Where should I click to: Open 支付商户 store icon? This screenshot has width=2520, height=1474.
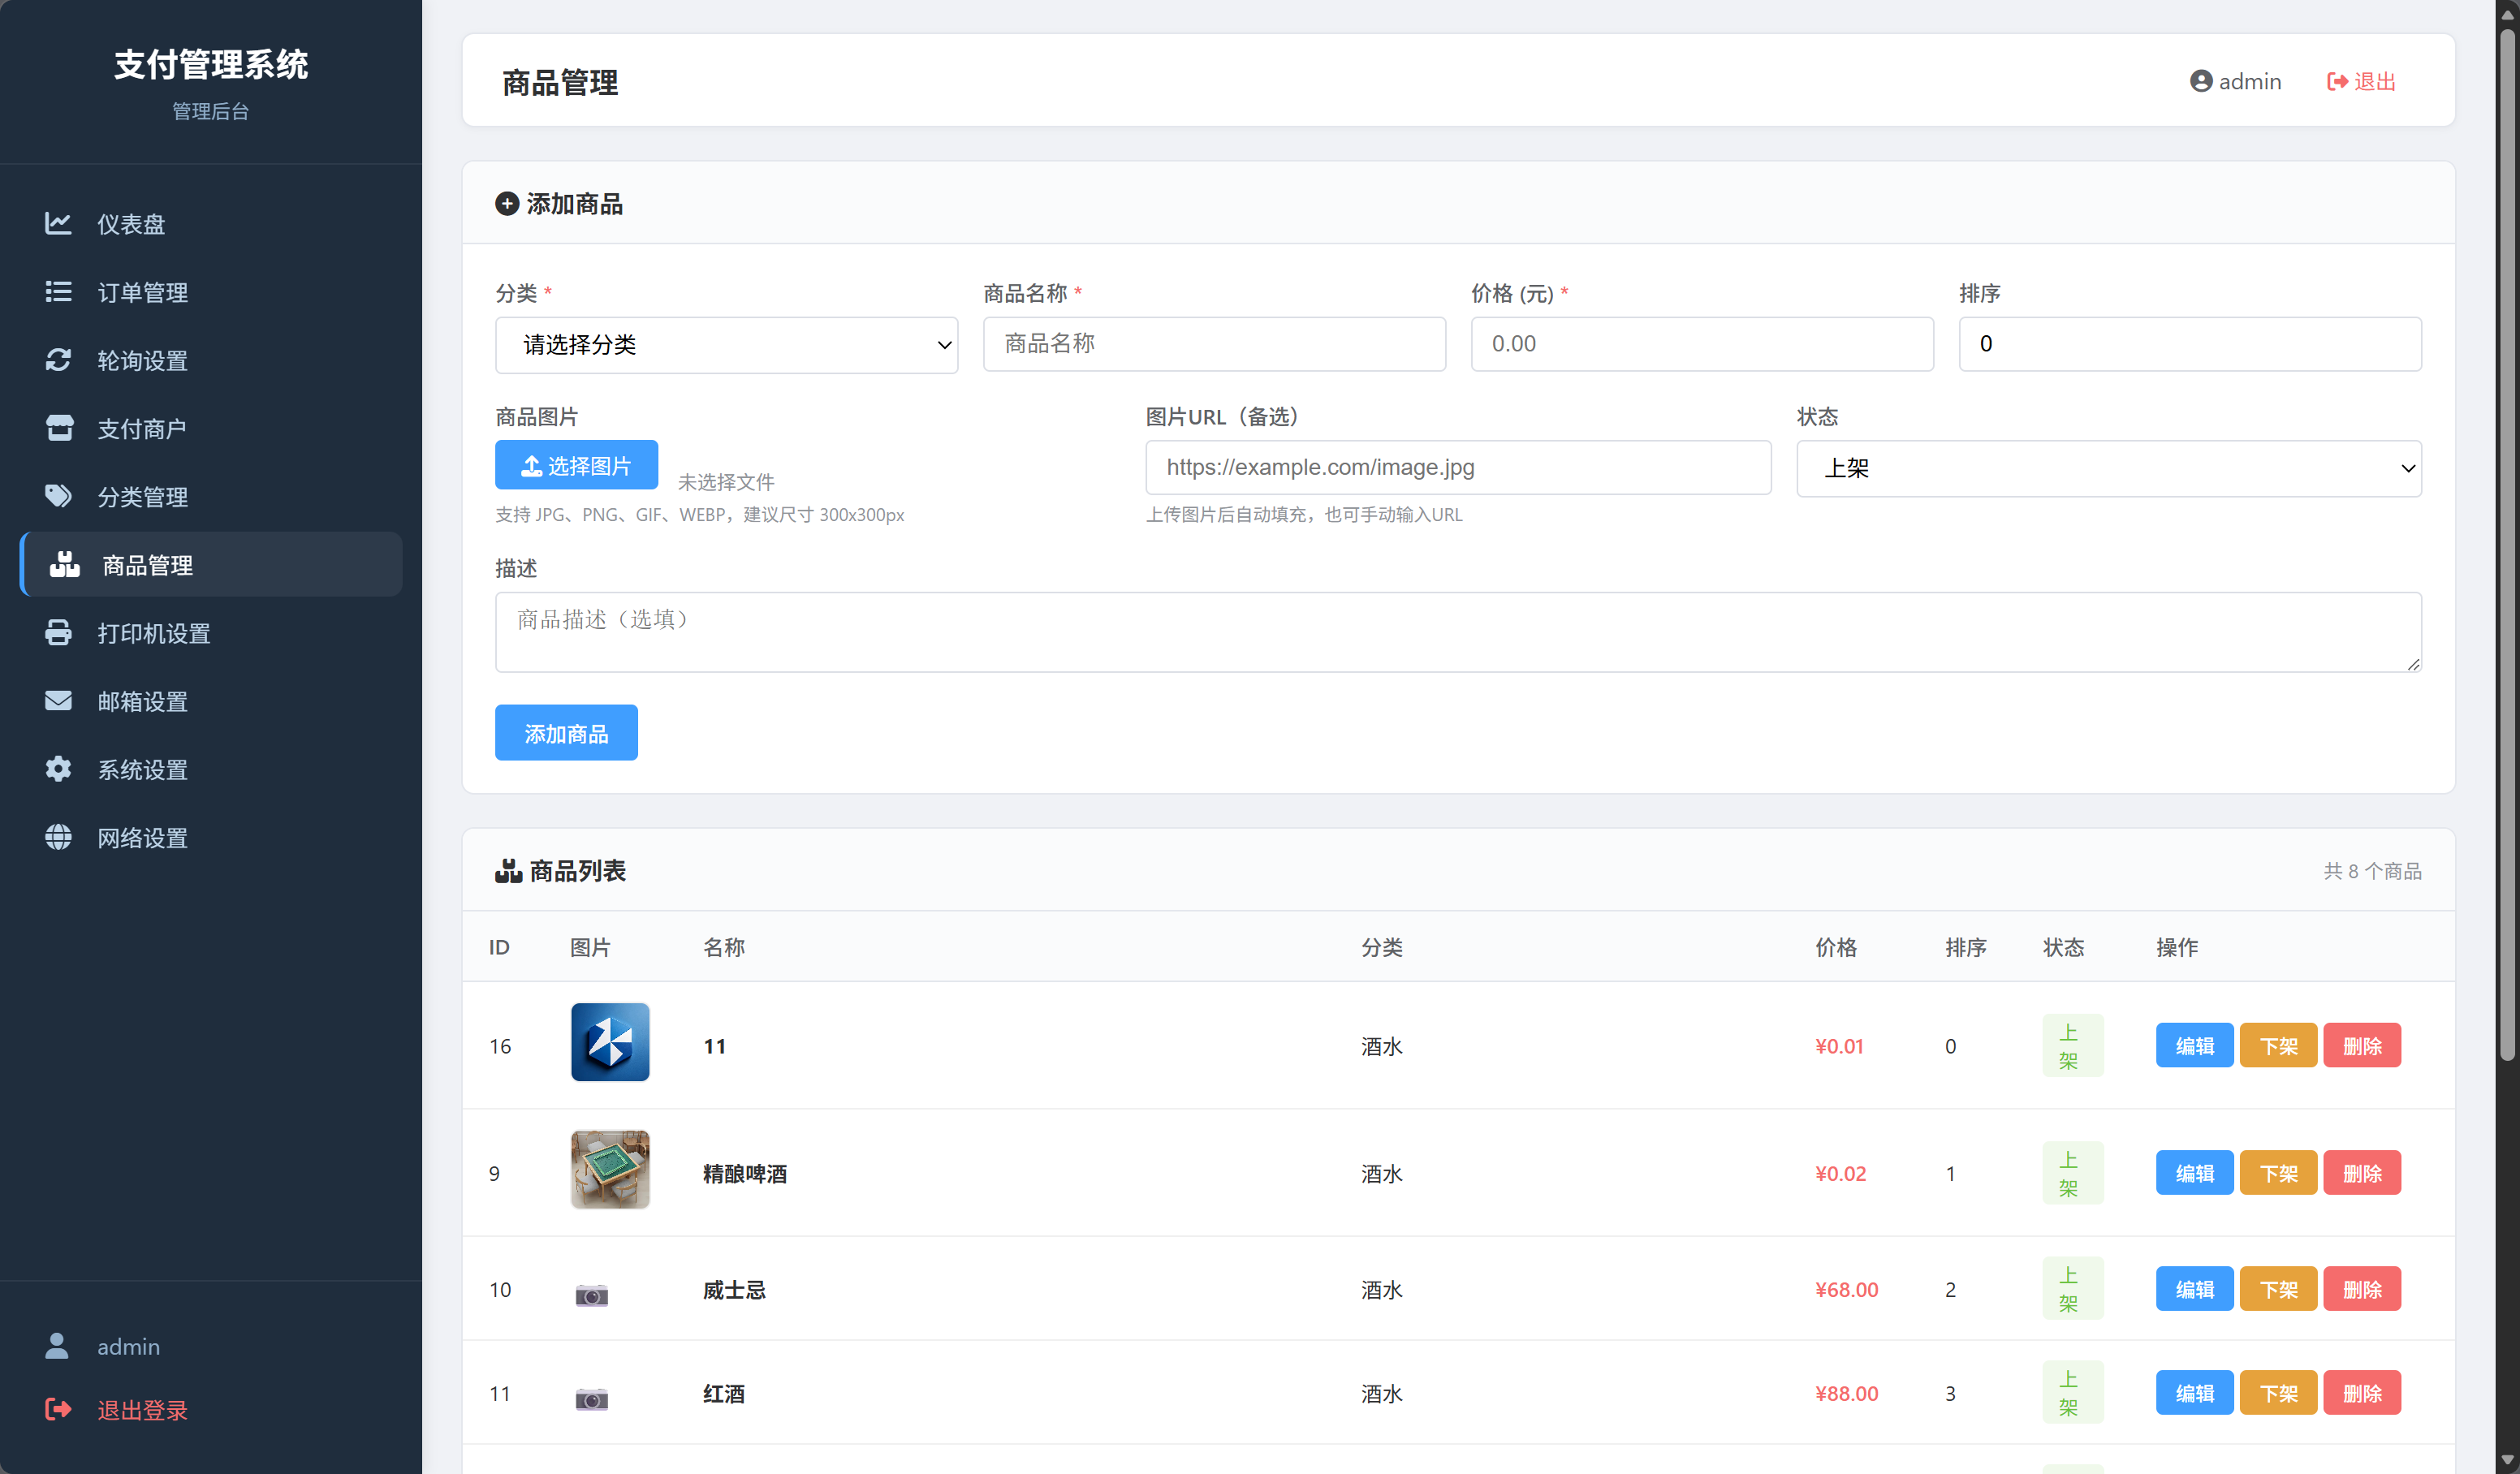click(x=59, y=427)
